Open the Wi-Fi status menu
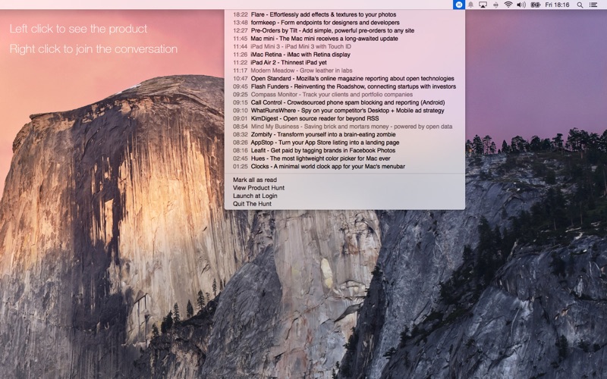The width and height of the screenshot is (607, 379). click(x=508, y=5)
